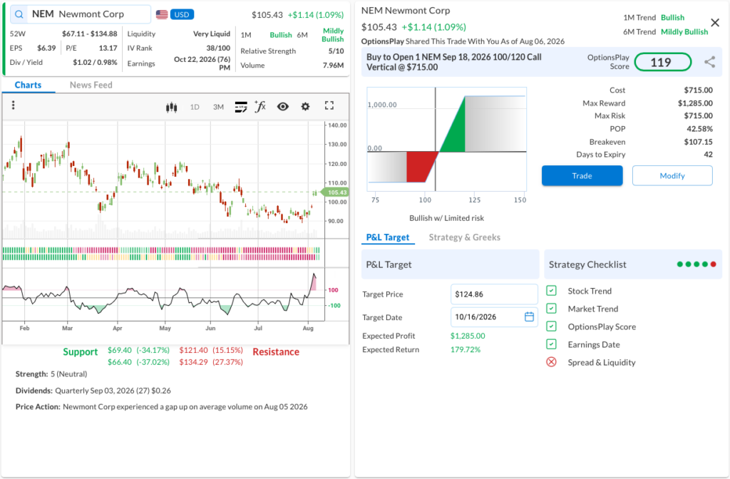The width and height of the screenshot is (730, 479).
Task: Change the 1D chart interval selector
Action: pos(195,107)
